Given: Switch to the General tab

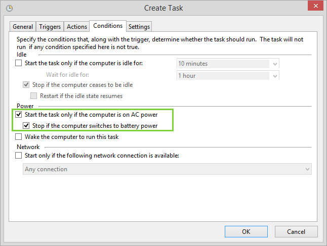Looking at the screenshot, I should point(23,27).
